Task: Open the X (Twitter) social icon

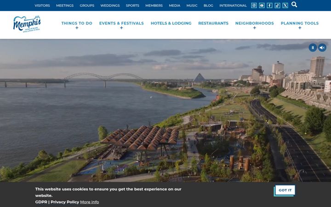Action: coord(285,6)
